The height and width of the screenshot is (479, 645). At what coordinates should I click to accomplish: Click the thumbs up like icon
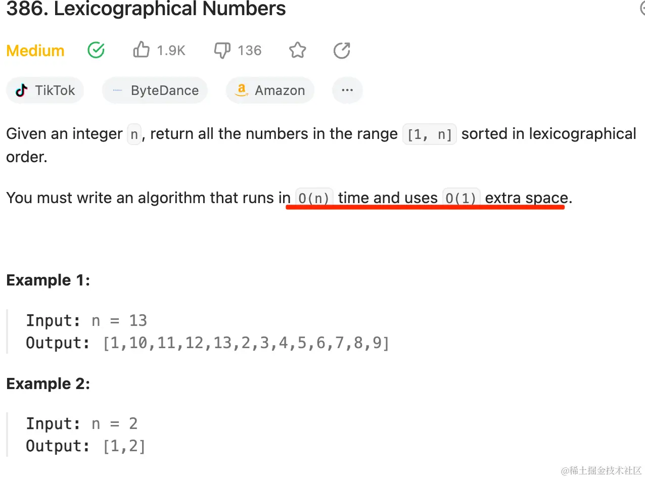[141, 50]
